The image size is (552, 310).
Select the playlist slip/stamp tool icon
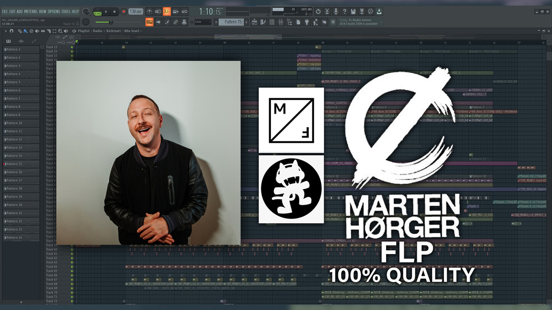43,31
